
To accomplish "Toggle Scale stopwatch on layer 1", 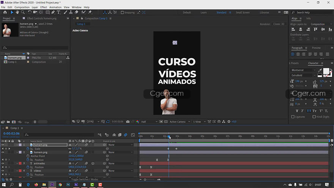I will pos(28,149).
